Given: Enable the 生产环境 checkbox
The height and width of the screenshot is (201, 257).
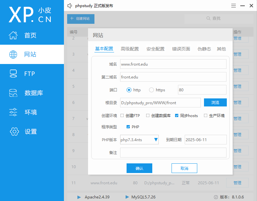Looking at the screenshot, I should [206, 115].
